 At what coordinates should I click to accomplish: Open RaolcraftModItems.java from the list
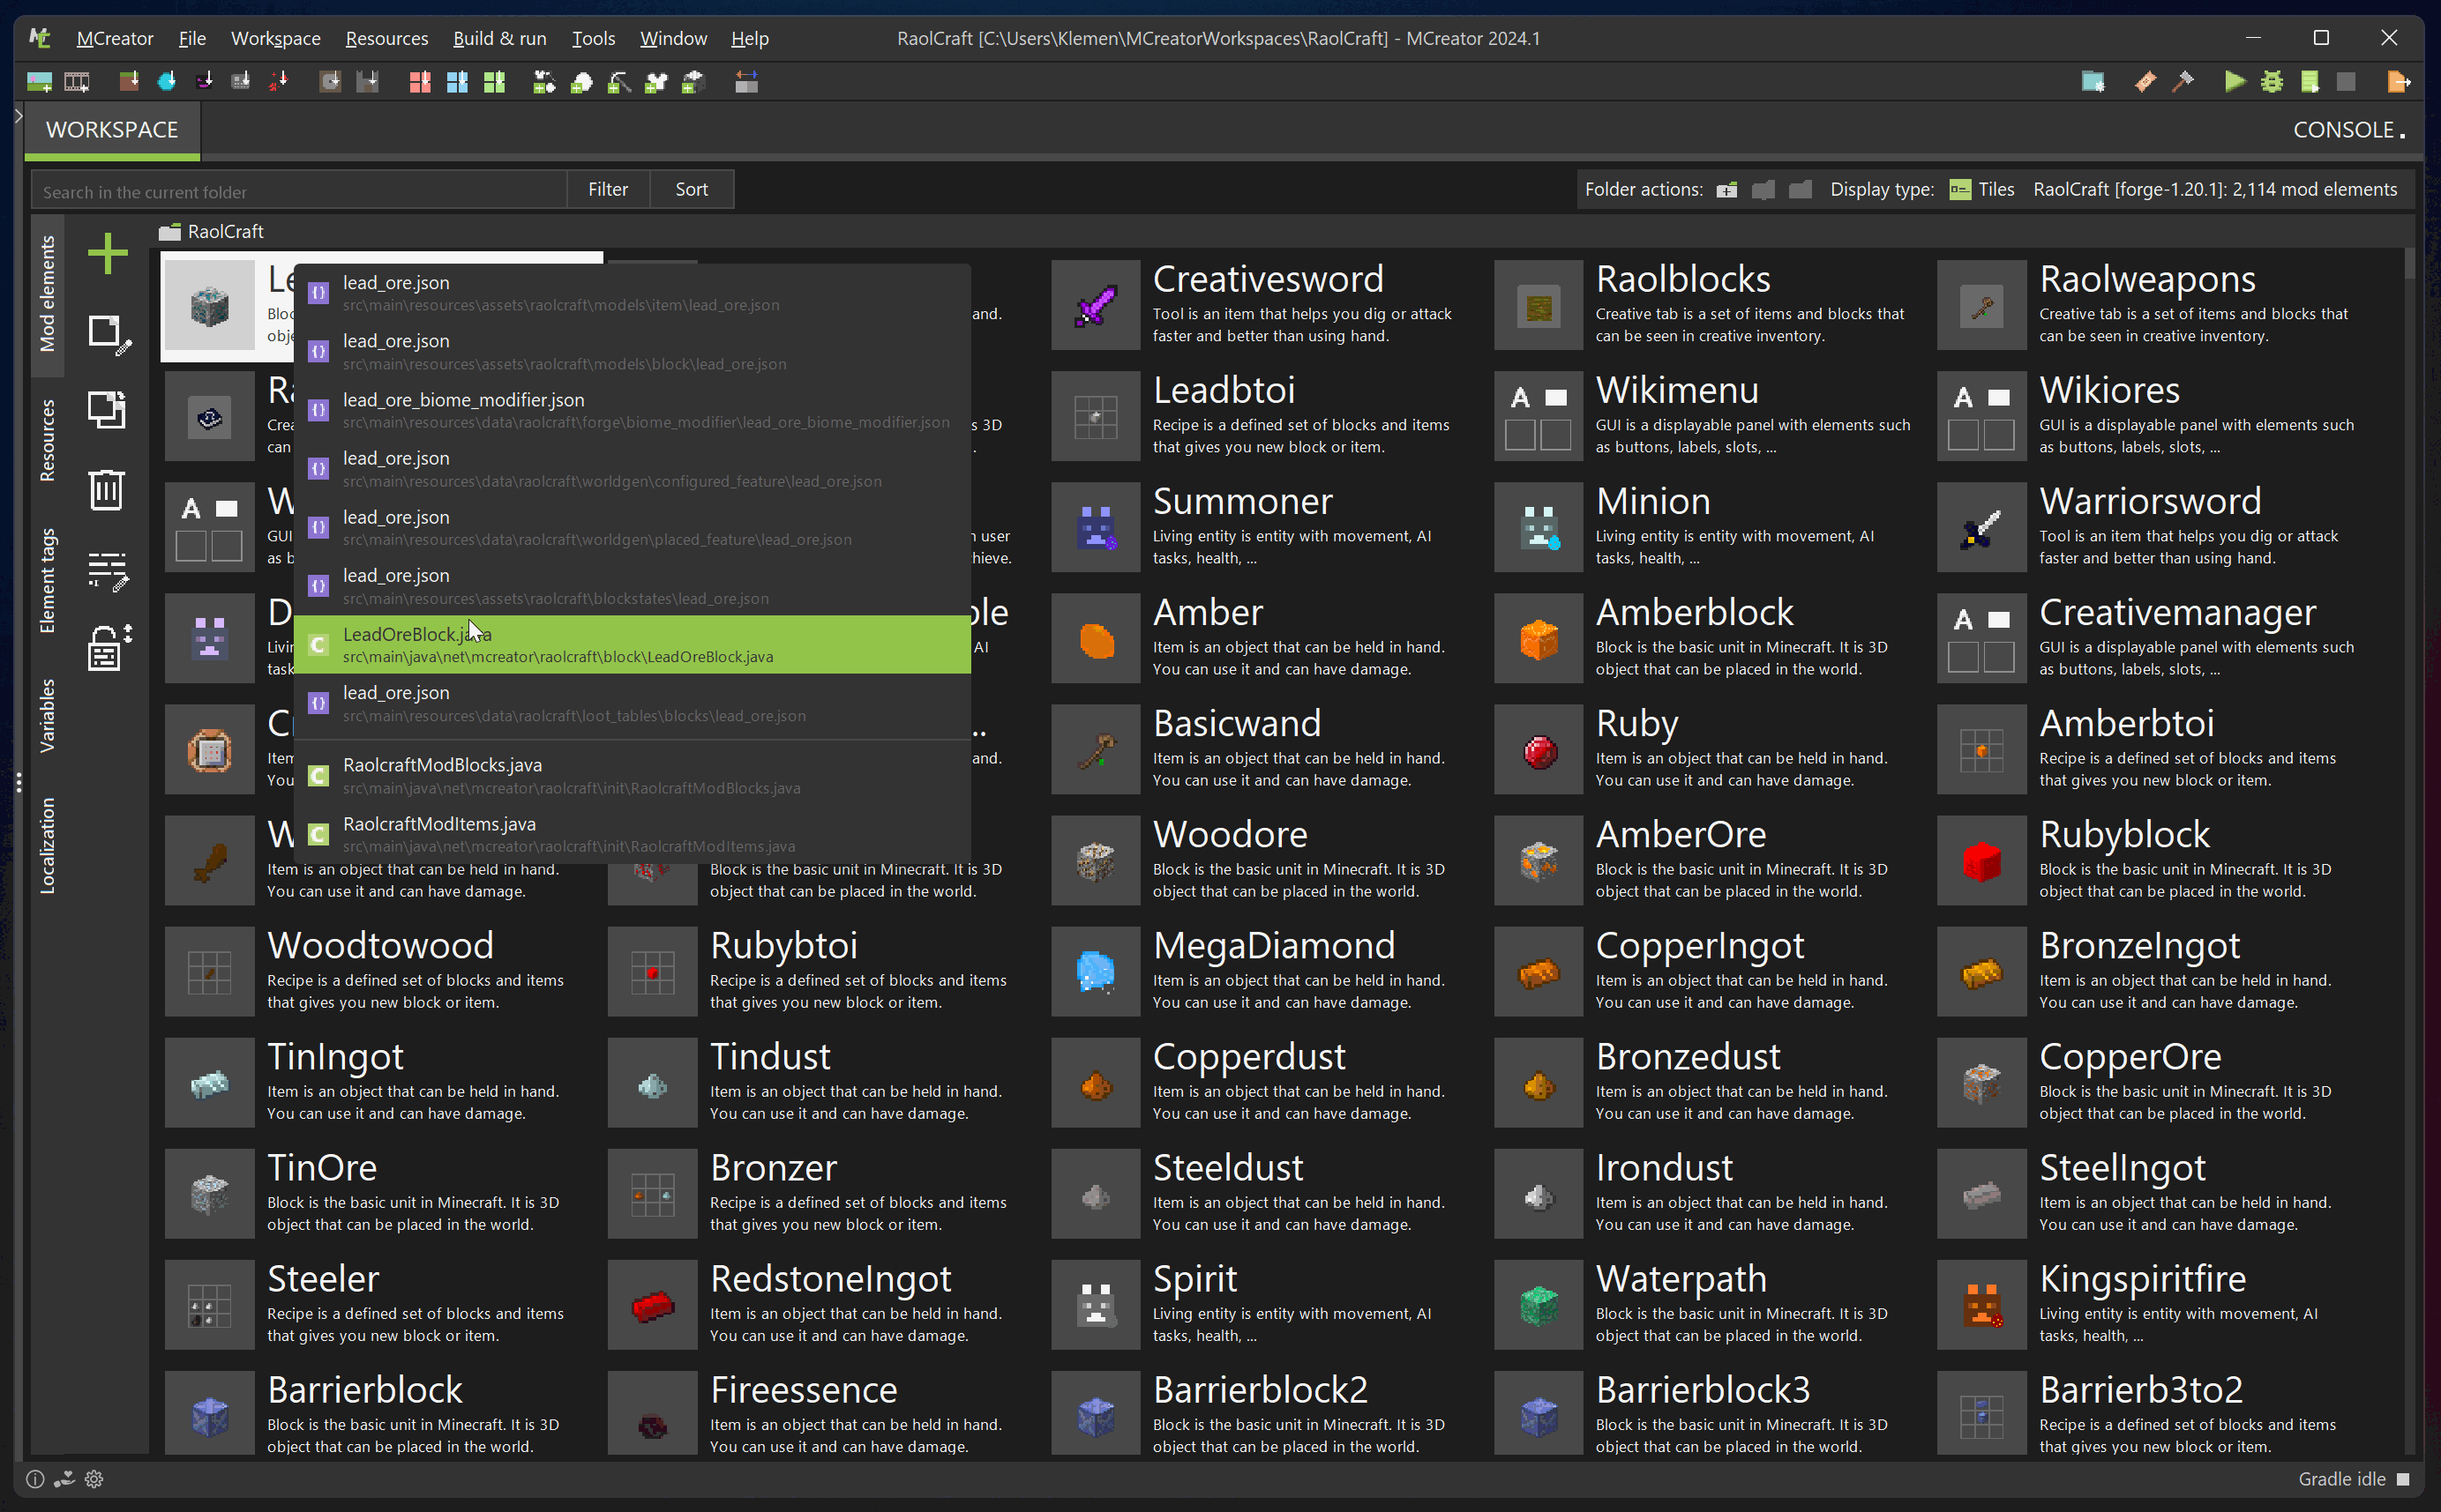(x=633, y=834)
